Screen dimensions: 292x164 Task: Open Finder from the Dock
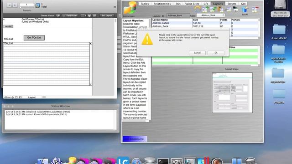[x=43, y=161]
